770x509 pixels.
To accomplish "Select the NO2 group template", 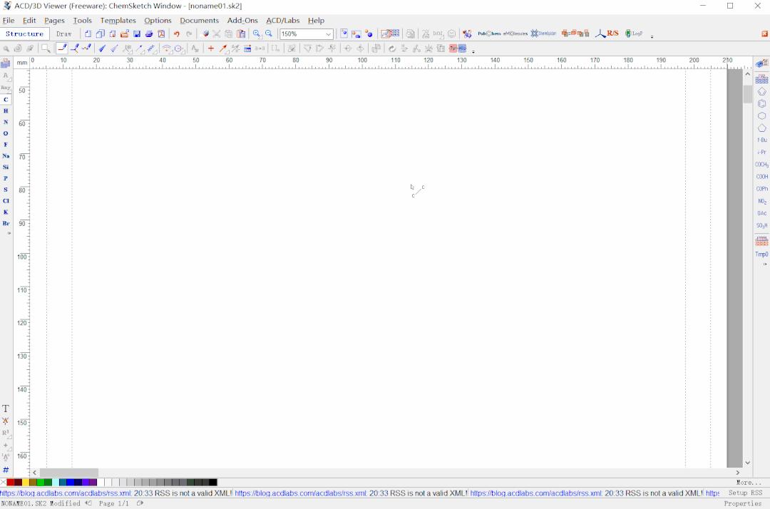I will click(761, 201).
